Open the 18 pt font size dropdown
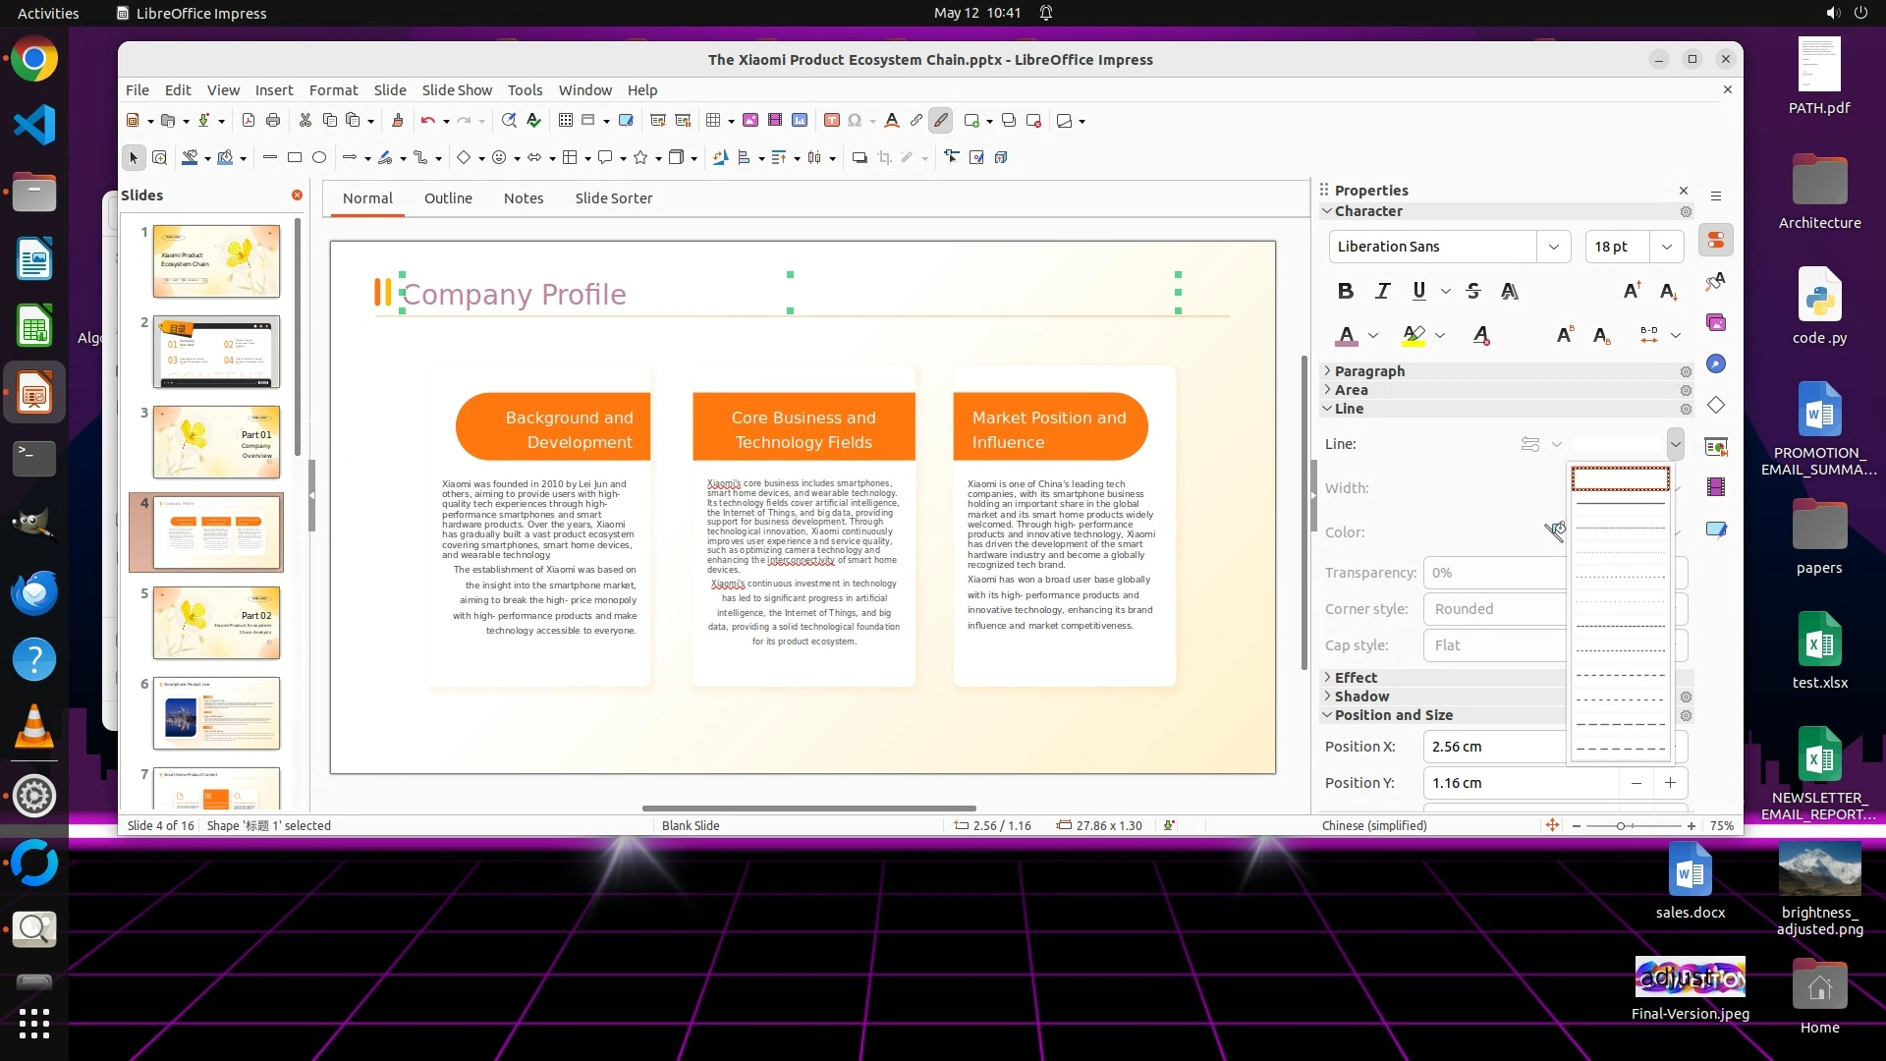 (x=1667, y=247)
